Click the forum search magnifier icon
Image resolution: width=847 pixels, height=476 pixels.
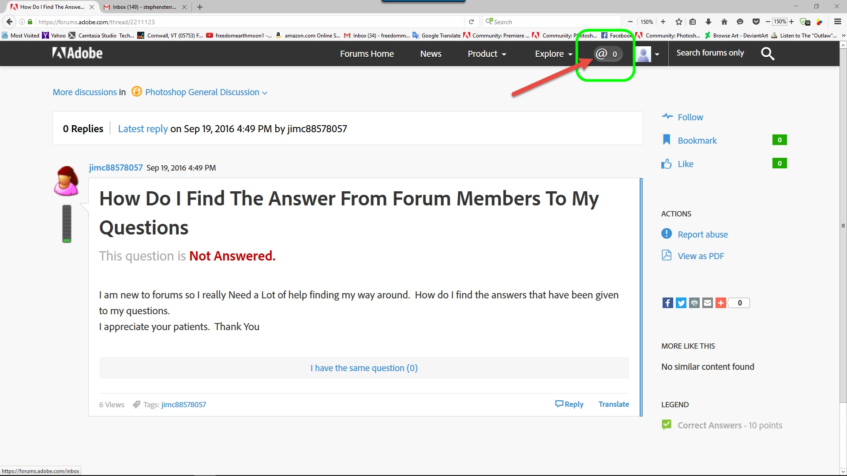pos(768,54)
